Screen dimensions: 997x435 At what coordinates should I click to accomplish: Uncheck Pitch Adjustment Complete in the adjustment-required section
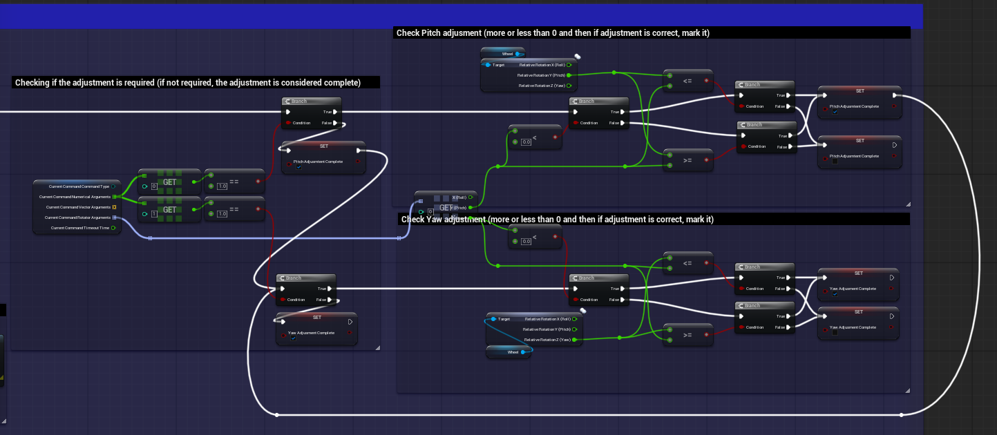[298, 167]
